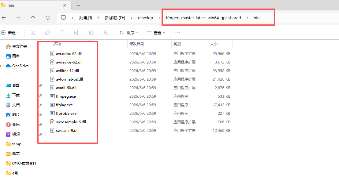Click the Delete trash icon
This screenshot has height=181, width=339.
[x=106, y=33]
